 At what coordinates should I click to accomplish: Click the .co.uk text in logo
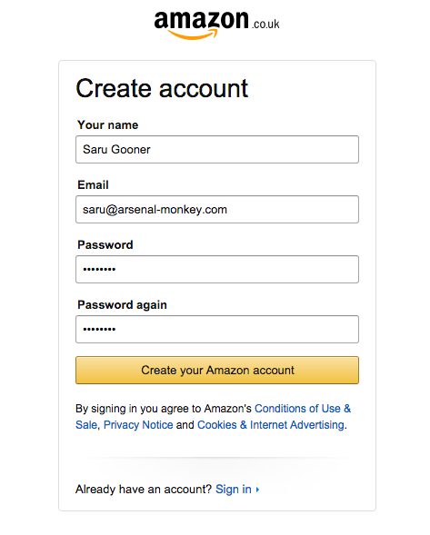tap(265, 24)
